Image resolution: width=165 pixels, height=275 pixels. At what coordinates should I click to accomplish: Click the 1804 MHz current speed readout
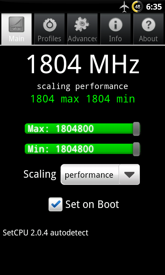83,64
